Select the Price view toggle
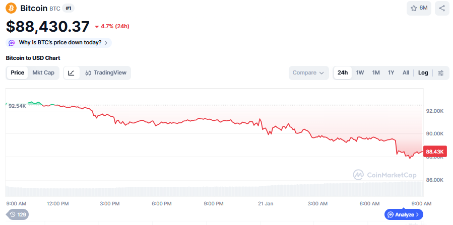The image size is (453, 225). tap(18, 72)
